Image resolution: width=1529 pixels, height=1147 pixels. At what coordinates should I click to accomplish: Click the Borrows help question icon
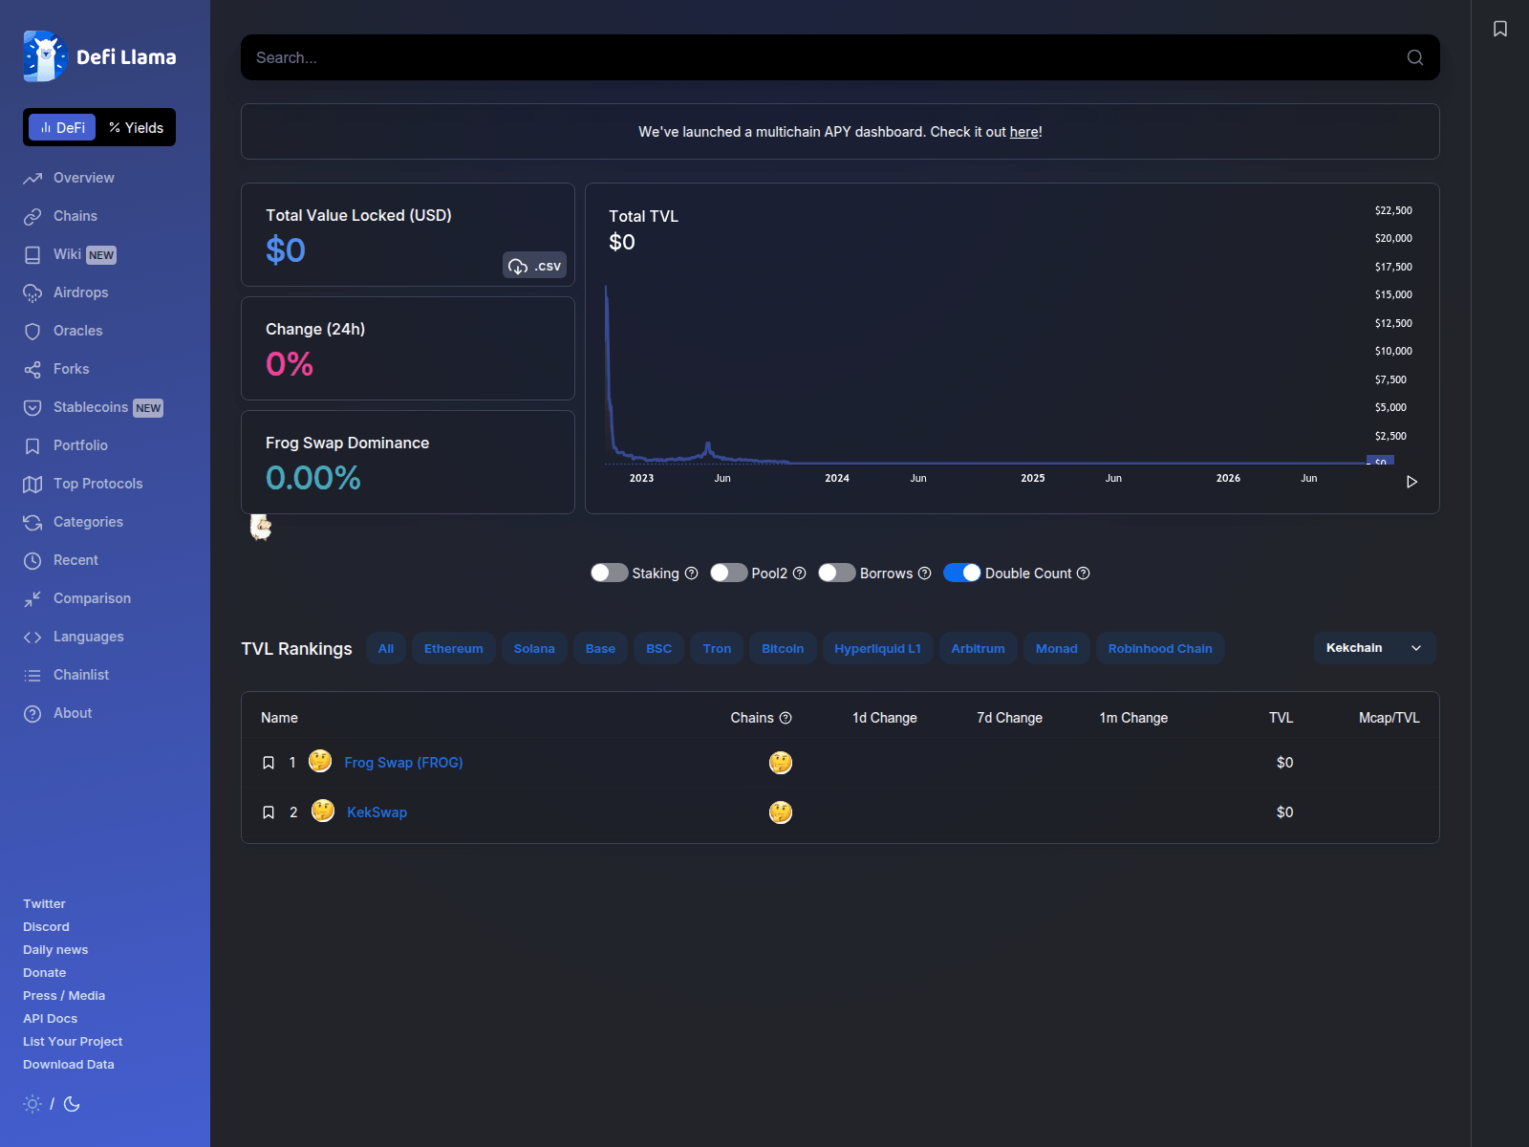[924, 573]
